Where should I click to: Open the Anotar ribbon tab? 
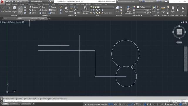[x=22, y=4]
